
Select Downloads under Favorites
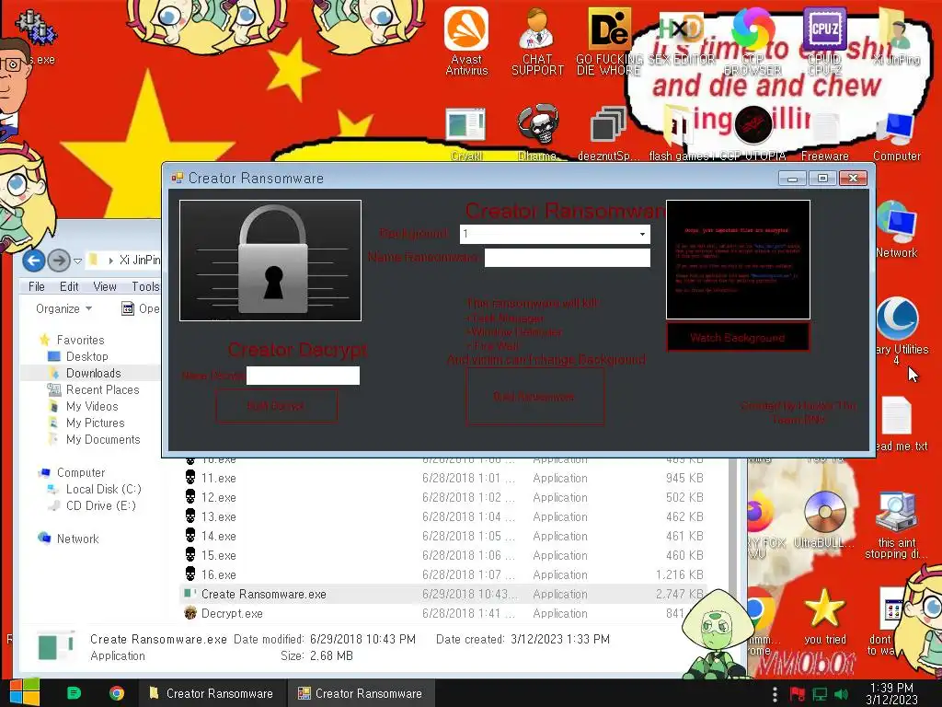click(93, 374)
